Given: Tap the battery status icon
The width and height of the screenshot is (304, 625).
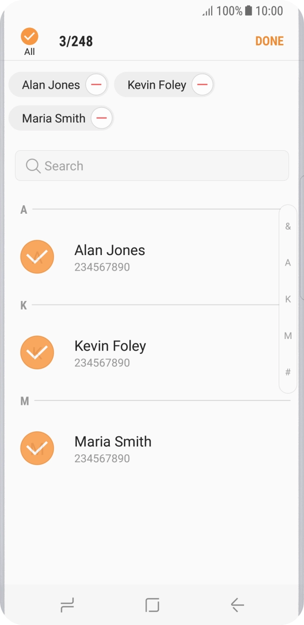Looking at the screenshot, I should 249,11.
